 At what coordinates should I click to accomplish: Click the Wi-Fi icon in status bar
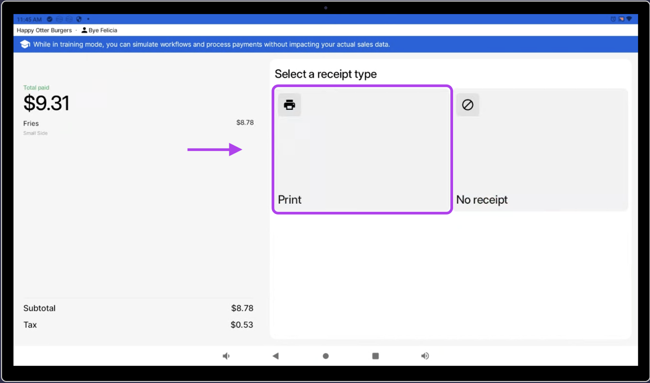point(629,19)
